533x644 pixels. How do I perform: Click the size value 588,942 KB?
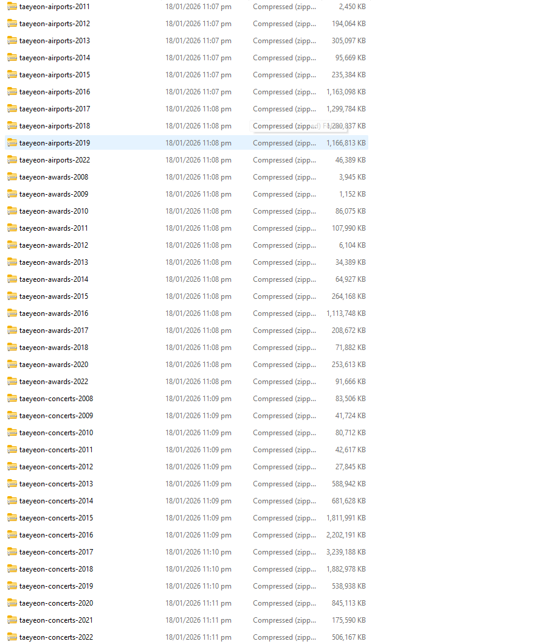coord(349,484)
